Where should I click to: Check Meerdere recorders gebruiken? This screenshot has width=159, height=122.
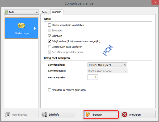click(x=49, y=90)
